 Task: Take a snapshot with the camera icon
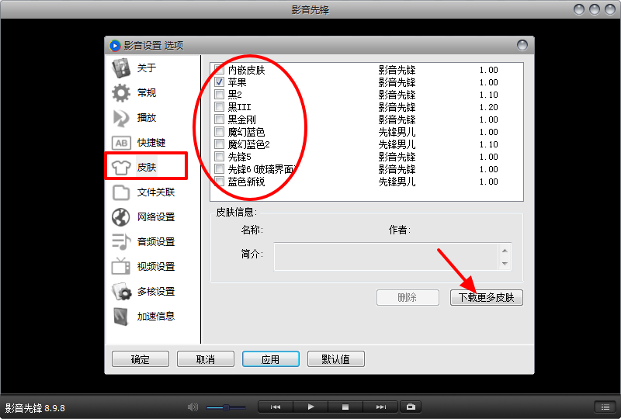click(x=411, y=407)
